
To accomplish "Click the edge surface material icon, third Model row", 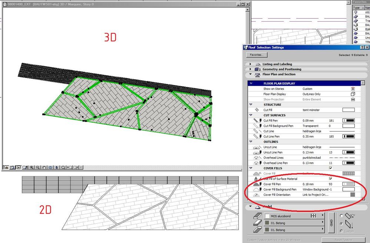I will (257, 230).
